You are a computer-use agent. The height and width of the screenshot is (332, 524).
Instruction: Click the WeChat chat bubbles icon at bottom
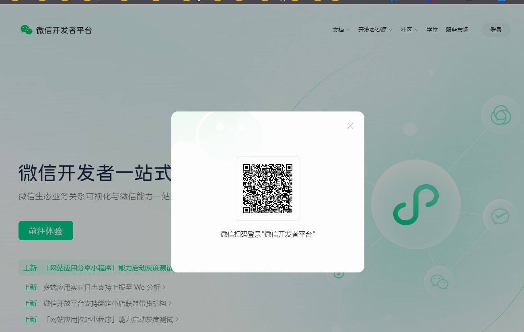click(440, 282)
